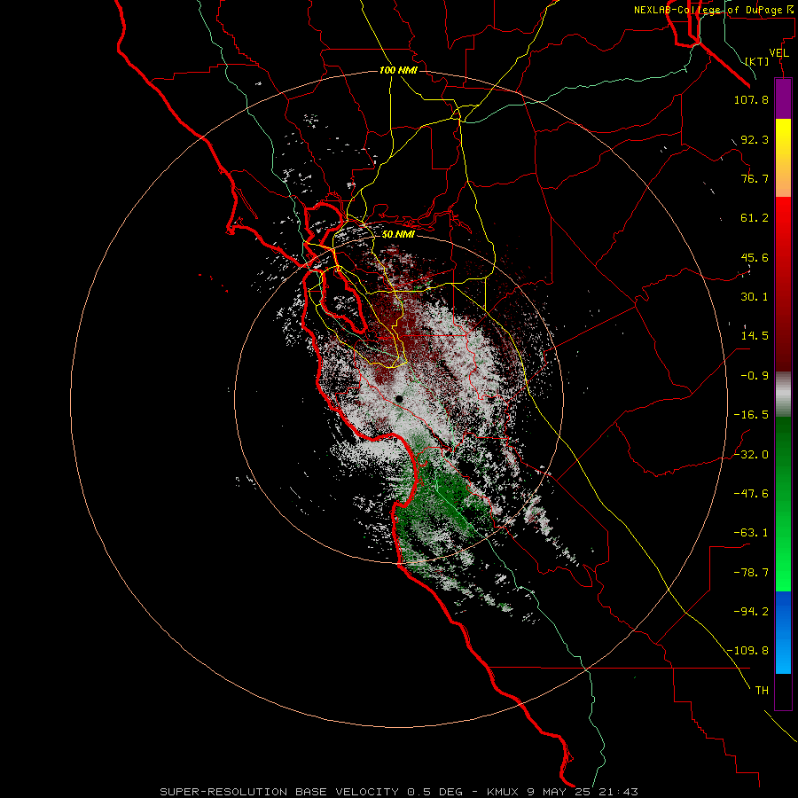The height and width of the screenshot is (798, 798).
Task: Click the red segment of the velocity scale
Action: [x=783, y=284]
